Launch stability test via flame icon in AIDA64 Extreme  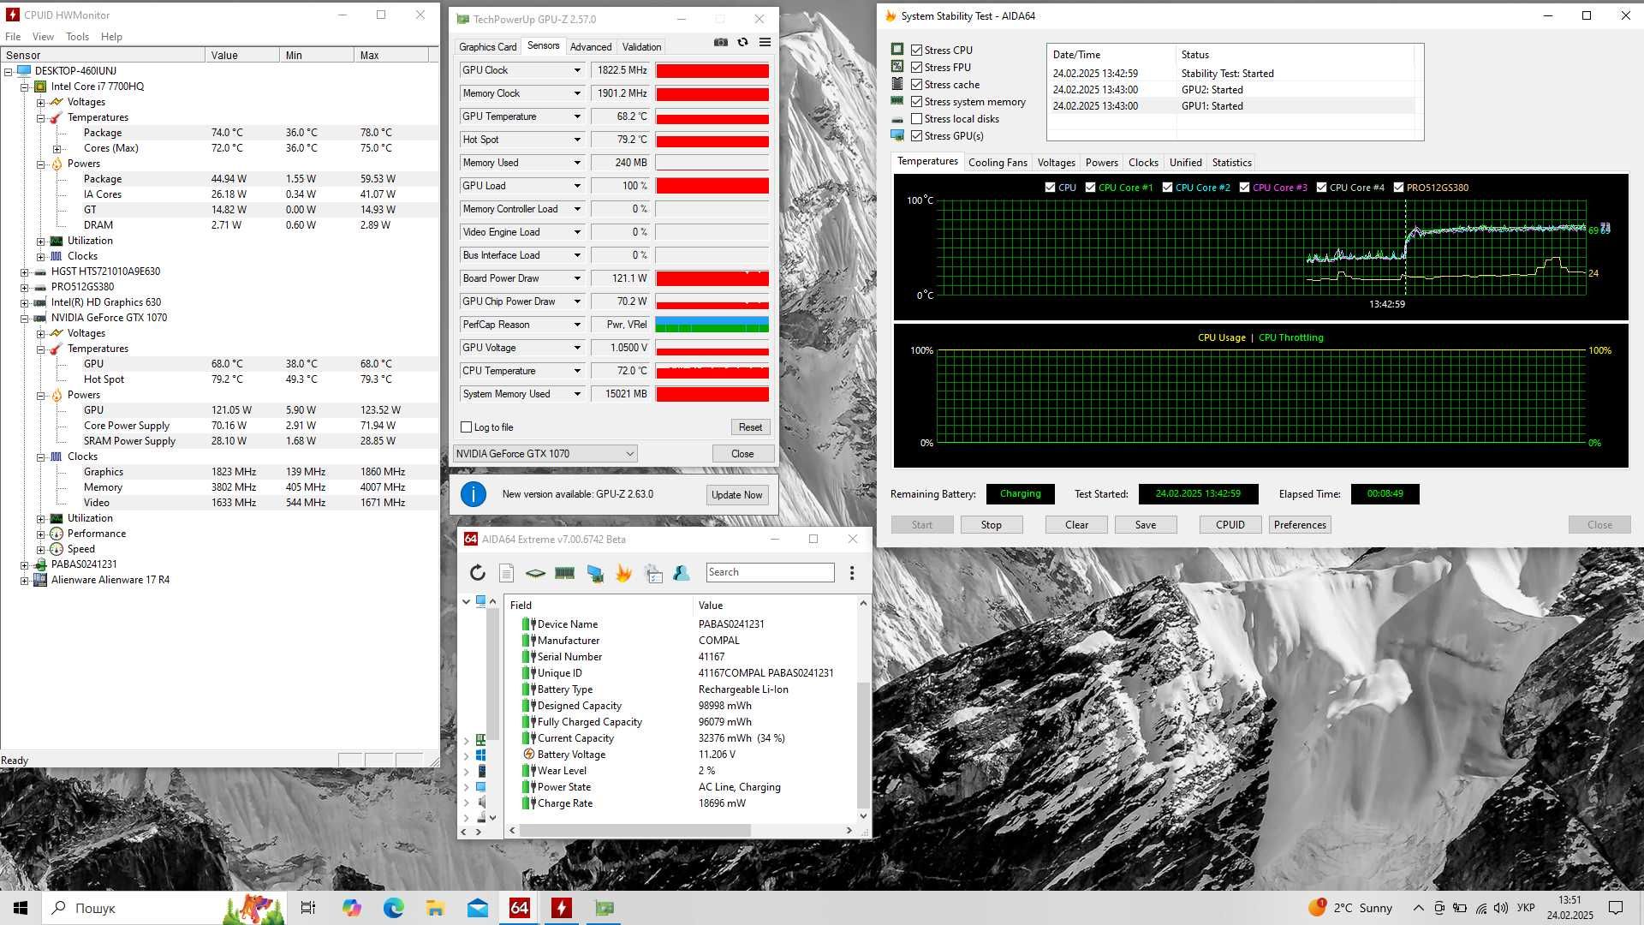tap(623, 573)
